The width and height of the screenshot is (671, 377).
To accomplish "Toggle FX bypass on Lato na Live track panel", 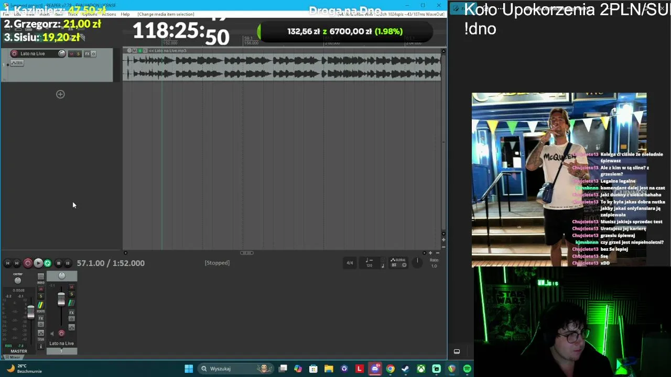I will (x=93, y=54).
